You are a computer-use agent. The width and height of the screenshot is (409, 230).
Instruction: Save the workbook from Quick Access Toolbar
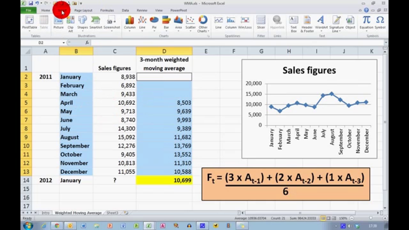point(31,3)
